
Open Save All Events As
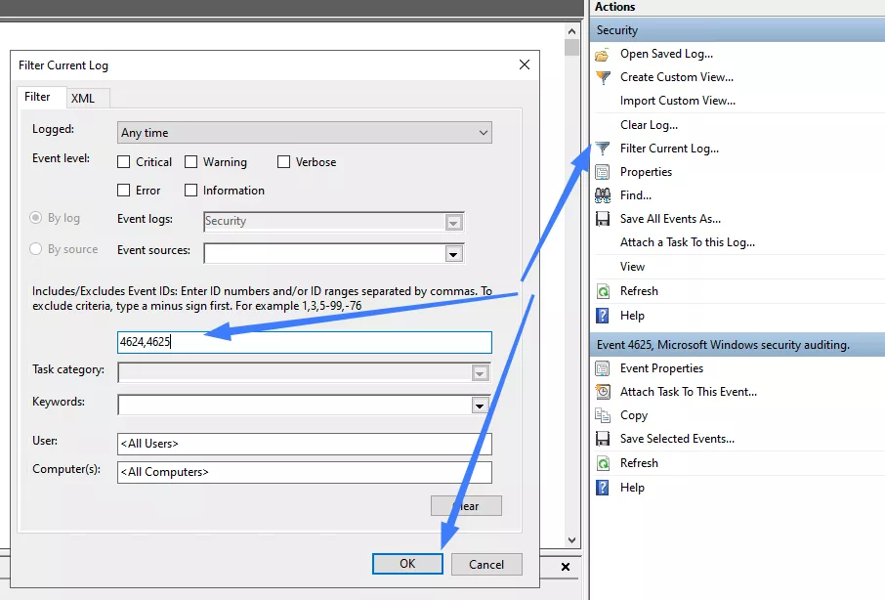click(671, 218)
